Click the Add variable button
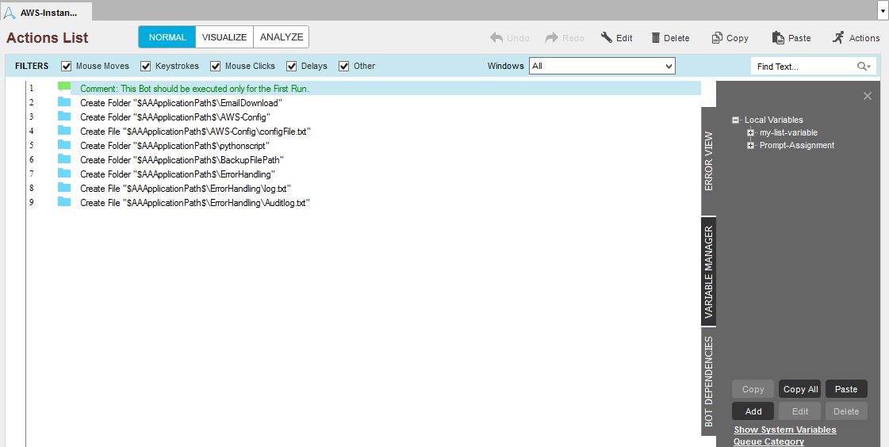Screen dimensions: 889x447 [x=753, y=411]
